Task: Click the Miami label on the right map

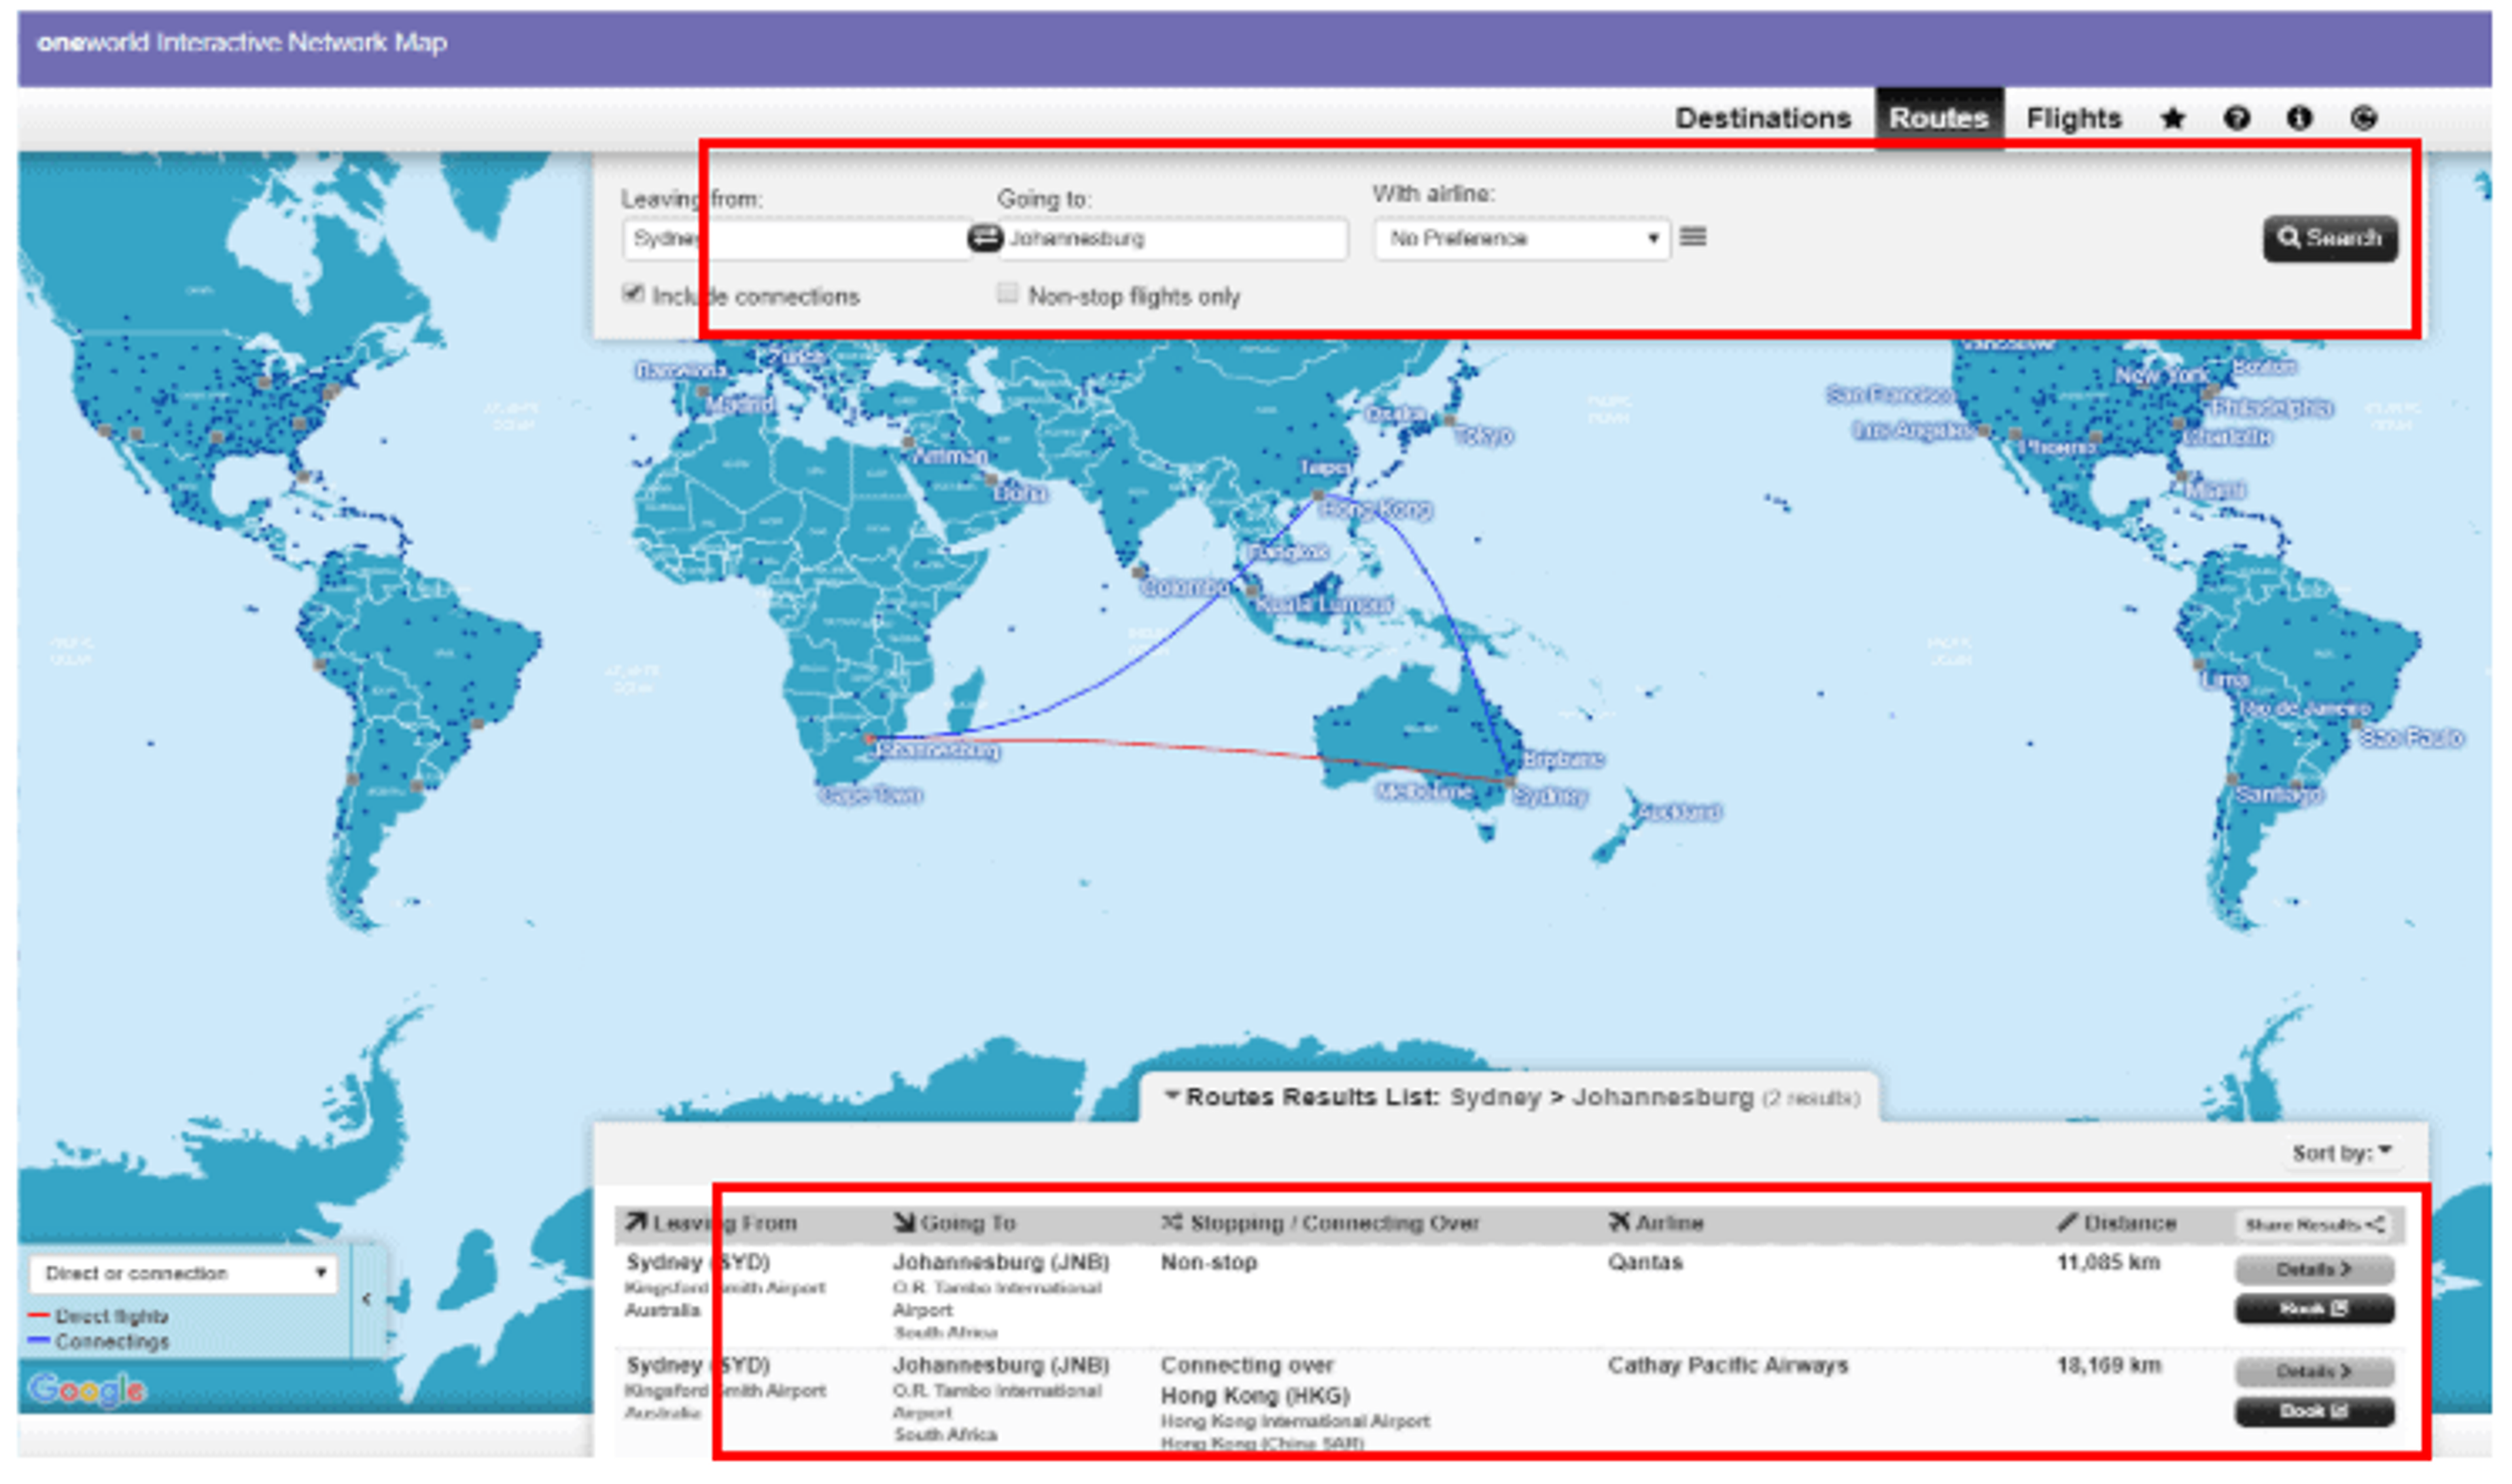Action: pos(2215,491)
